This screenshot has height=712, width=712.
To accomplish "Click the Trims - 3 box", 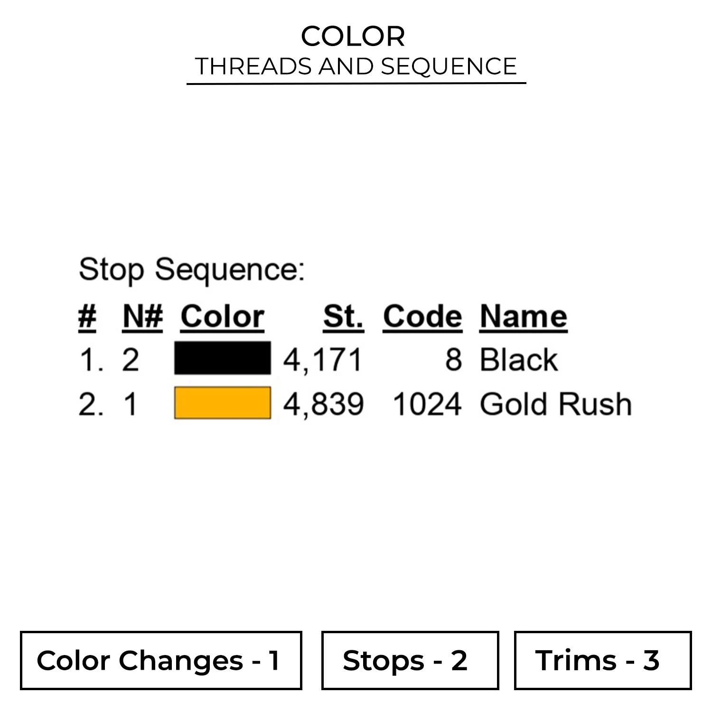I will (603, 660).
